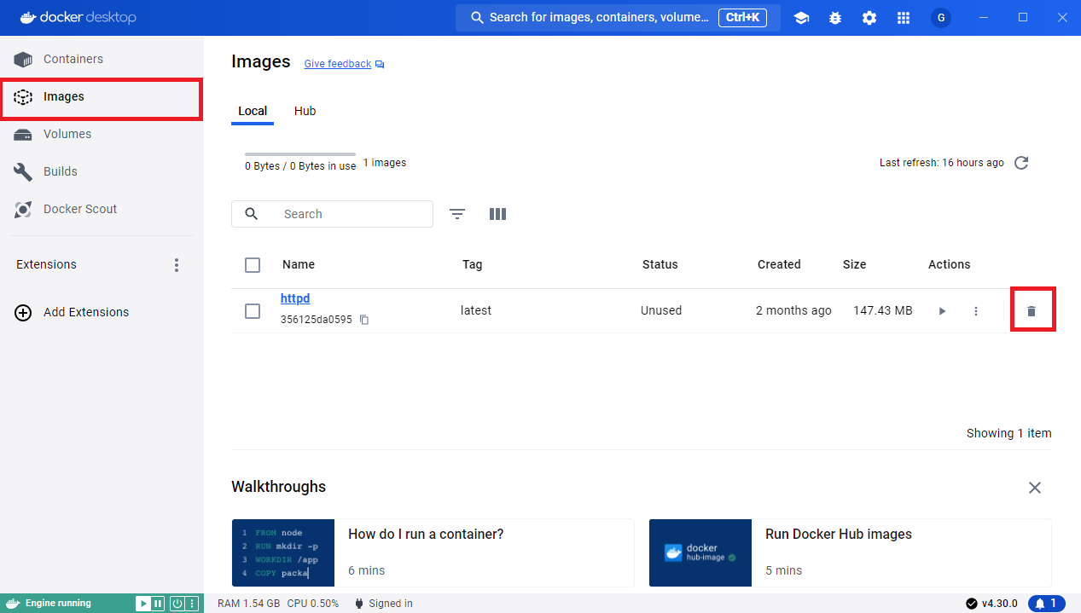Open the Builds section in sidebar
This screenshot has width=1081, height=613.
click(102, 171)
